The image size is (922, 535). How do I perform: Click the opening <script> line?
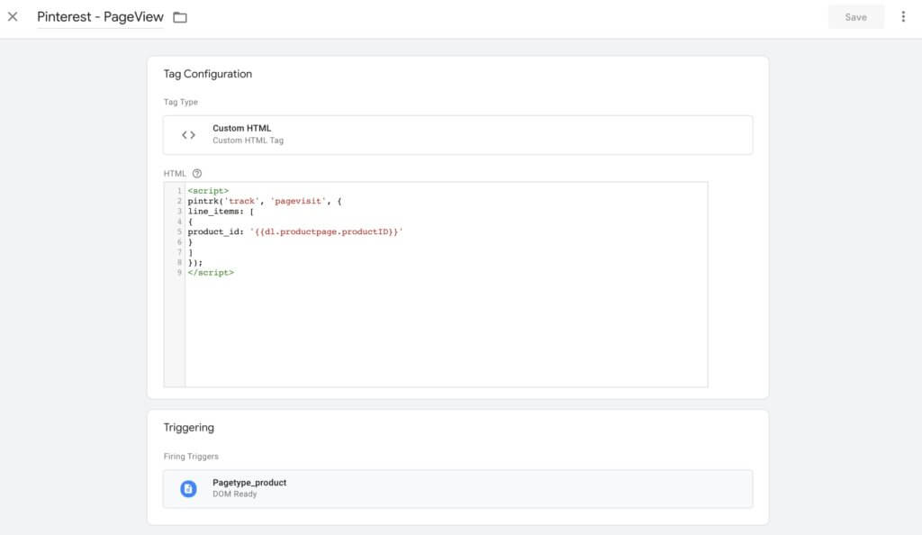point(208,191)
